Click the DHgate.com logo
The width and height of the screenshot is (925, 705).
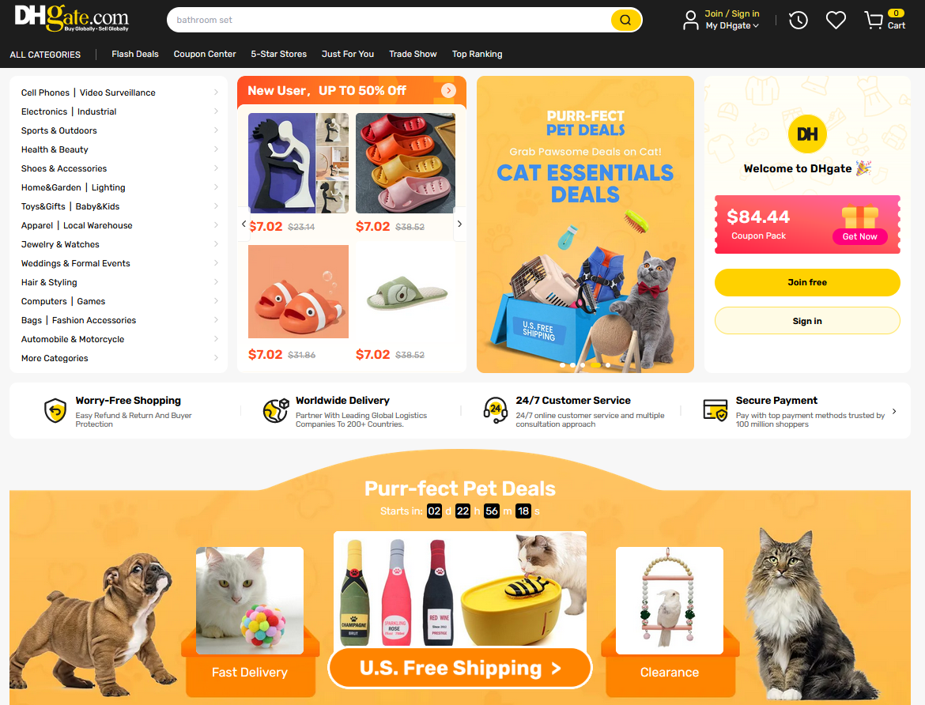coord(71,18)
